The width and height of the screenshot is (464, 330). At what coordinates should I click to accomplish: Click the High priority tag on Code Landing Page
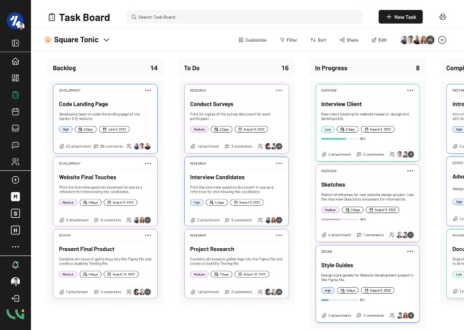[66, 129]
